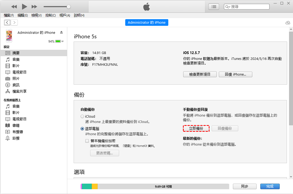Expand the search magnifier dropdown arrow
The height and width of the screenshot is (194, 293).
point(228,7)
